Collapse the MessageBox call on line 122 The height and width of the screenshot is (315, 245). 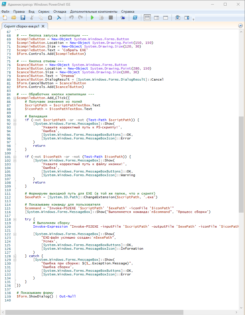pyautogui.click(x=15, y=234)
